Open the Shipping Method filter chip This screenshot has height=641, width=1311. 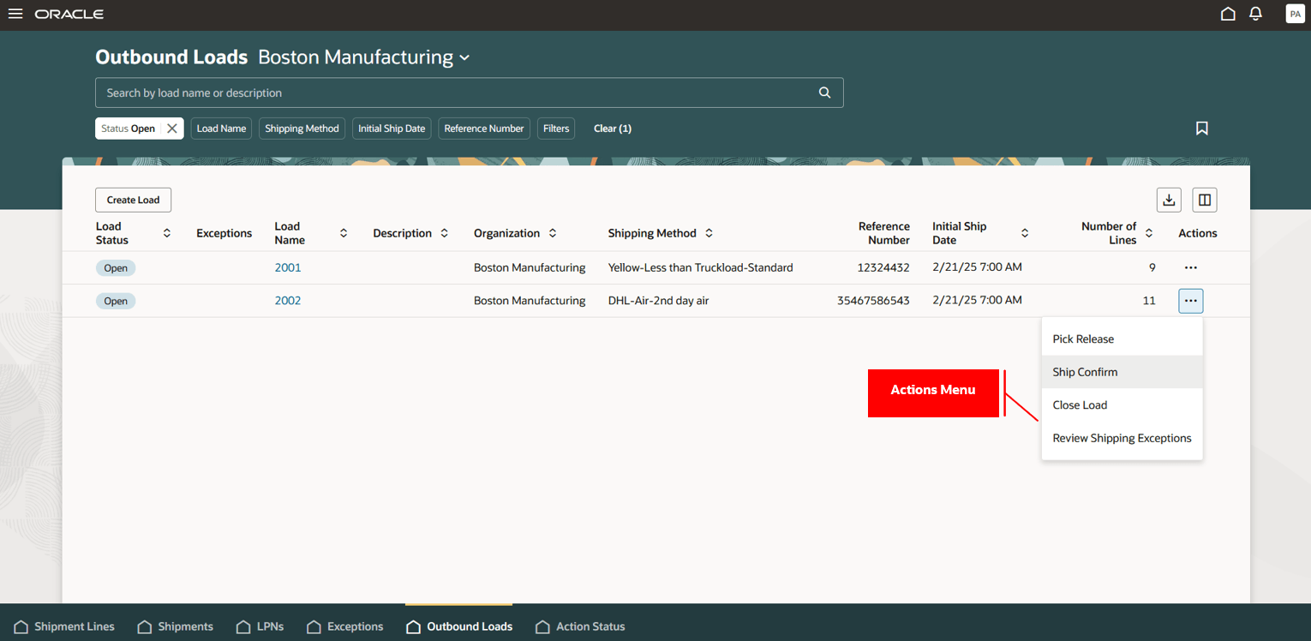click(302, 129)
